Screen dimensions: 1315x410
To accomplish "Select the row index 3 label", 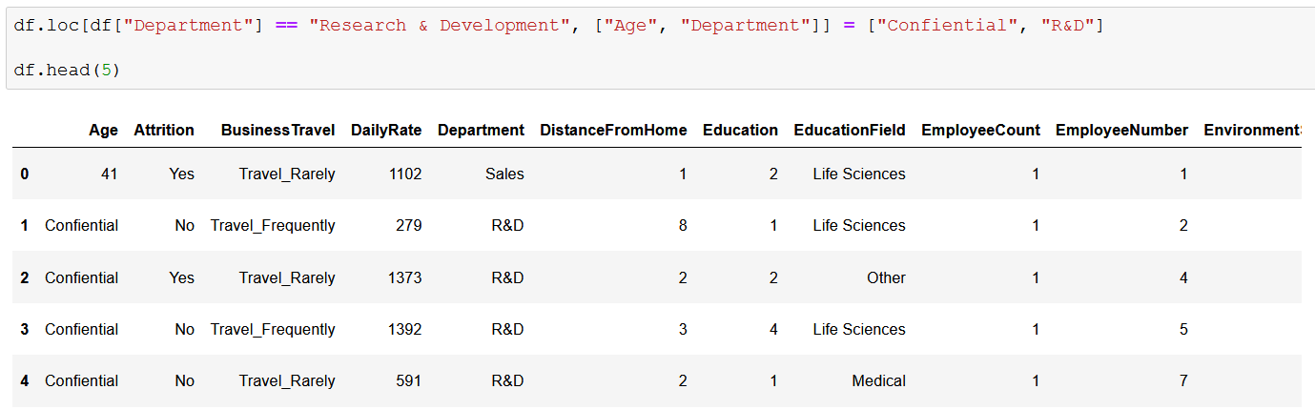I will [x=25, y=330].
